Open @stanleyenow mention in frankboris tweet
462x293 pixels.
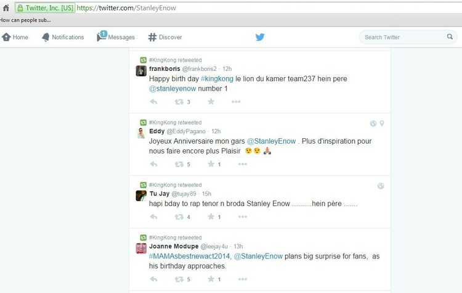[x=172, y=89]
